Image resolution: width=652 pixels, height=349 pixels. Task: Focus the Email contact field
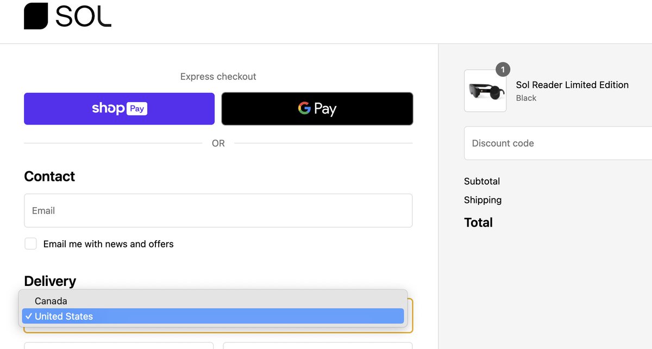click(218, 210)
